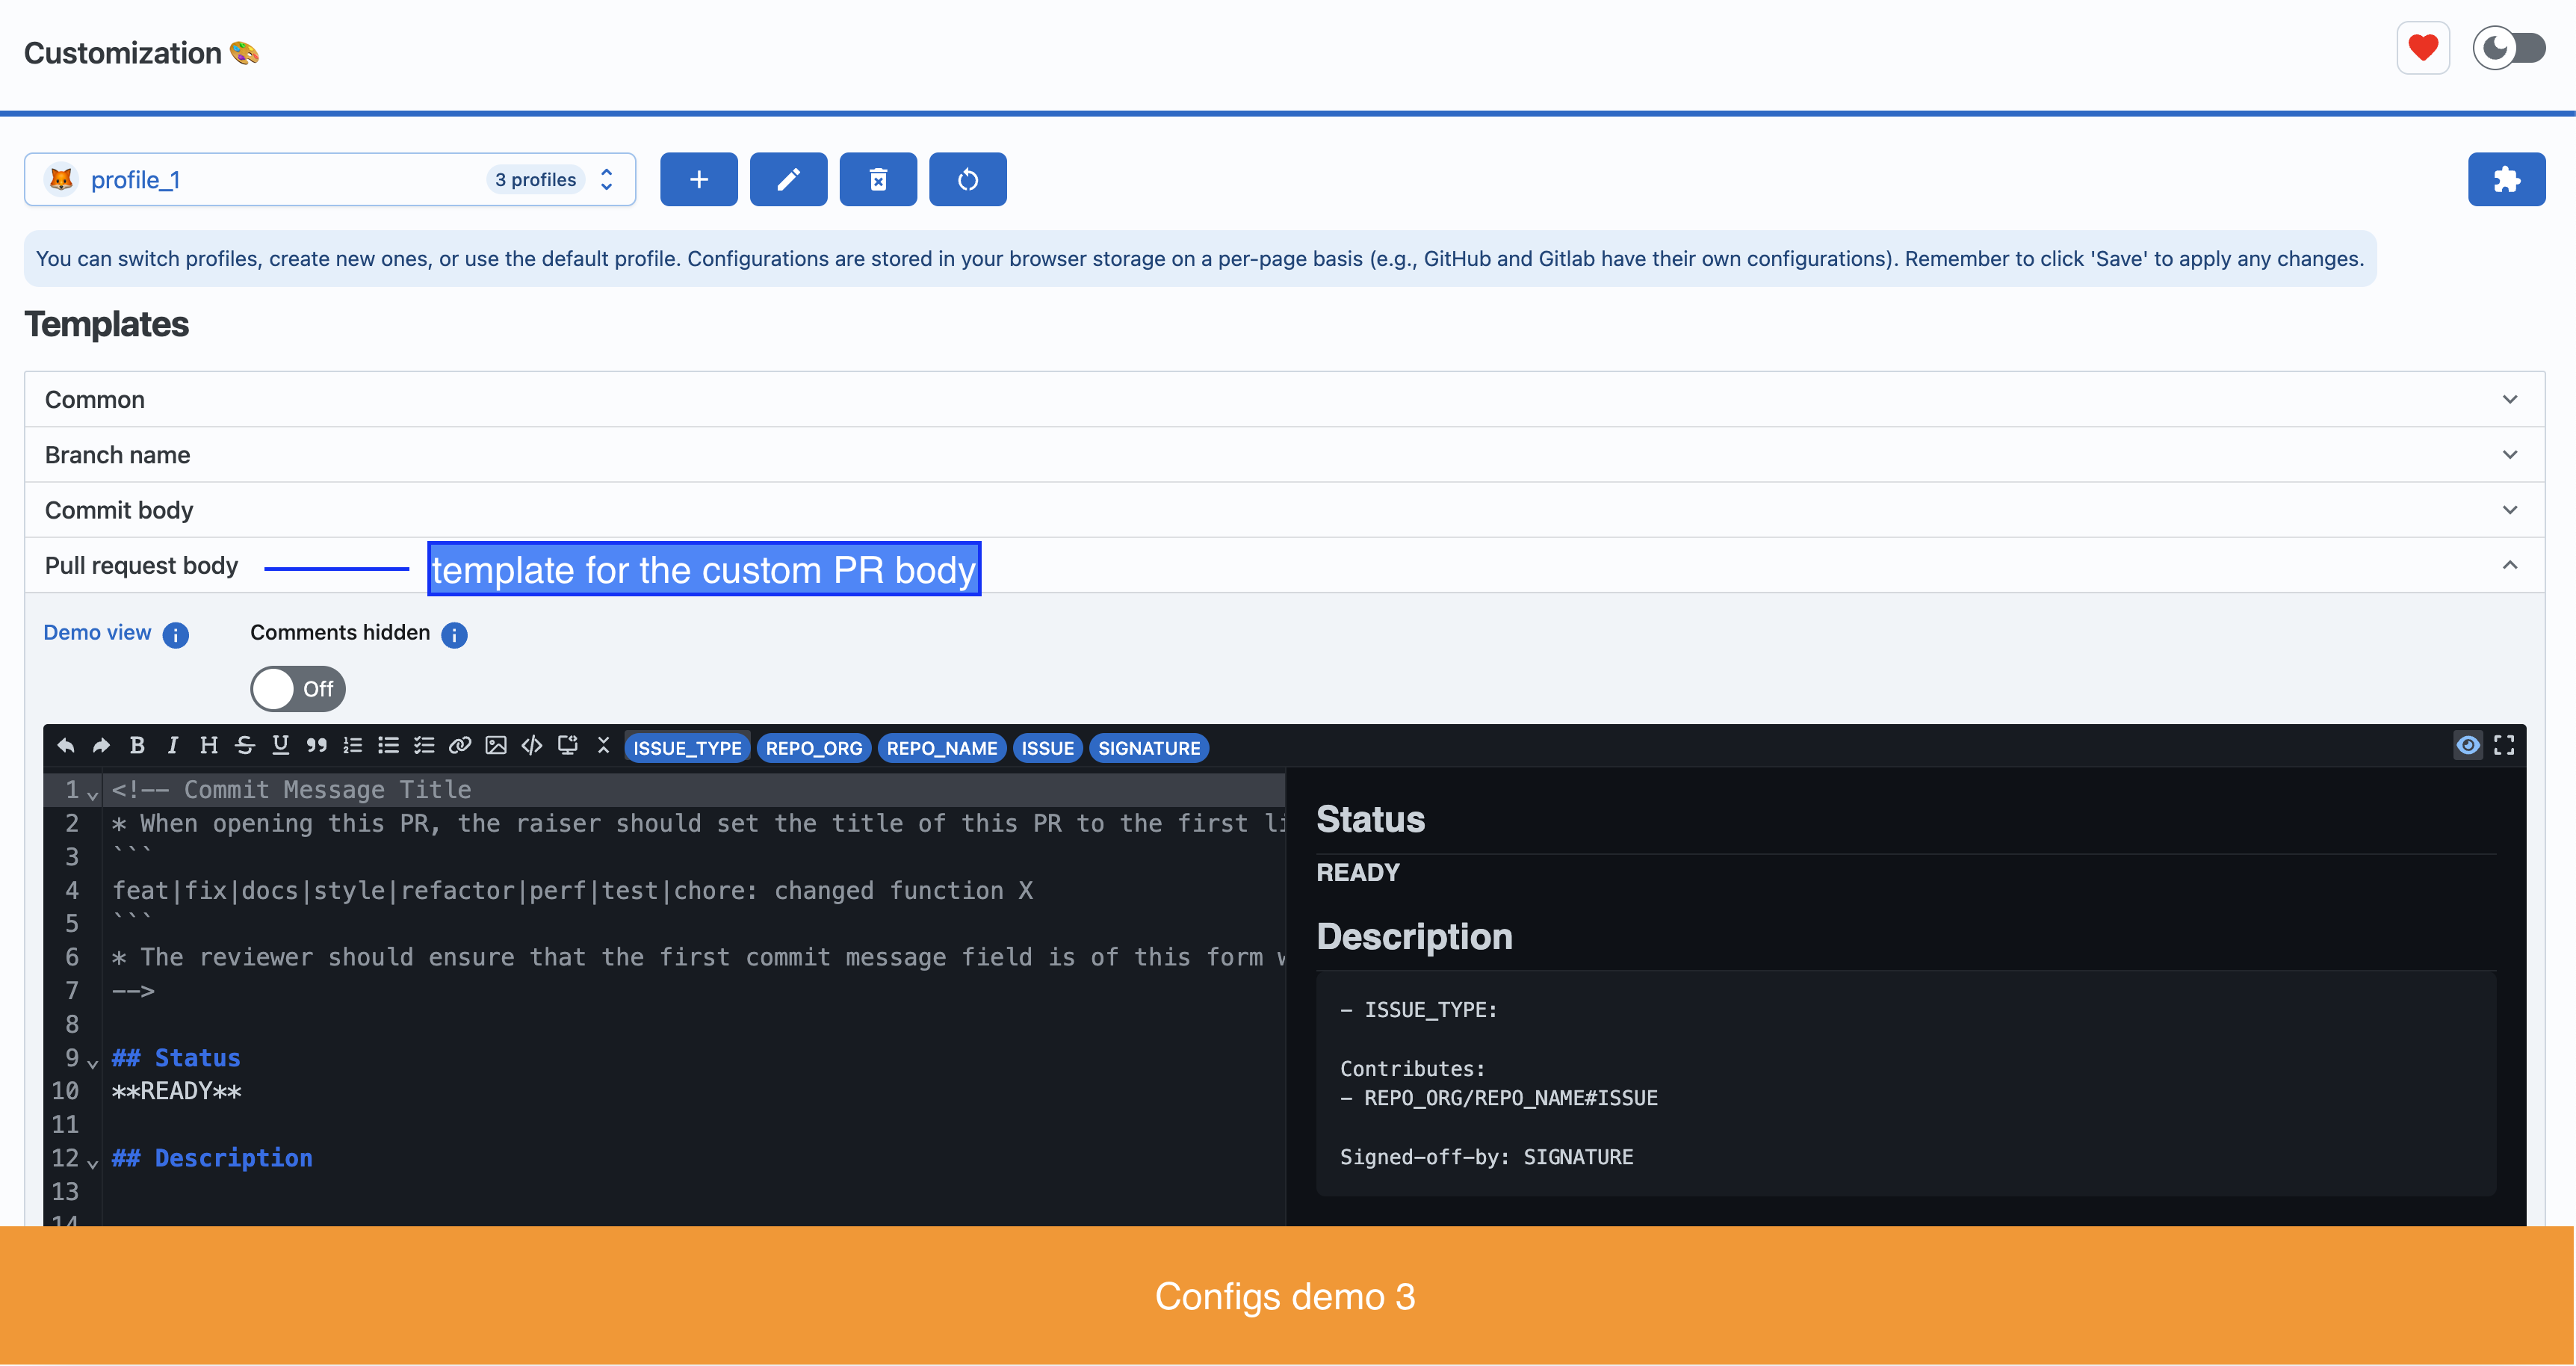Click the redo arrow in editor toolbar
The image size is (2576, 1366).
tap(101, 746)
